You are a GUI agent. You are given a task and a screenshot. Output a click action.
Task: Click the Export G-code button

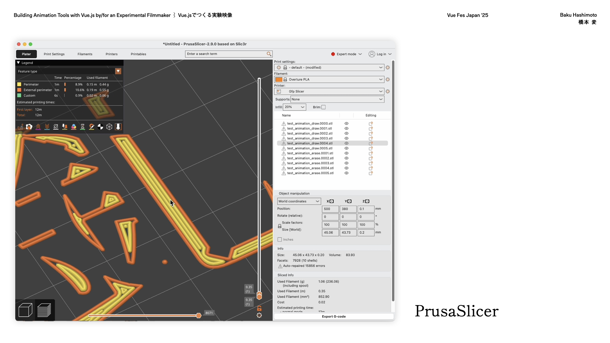point(334,317)
